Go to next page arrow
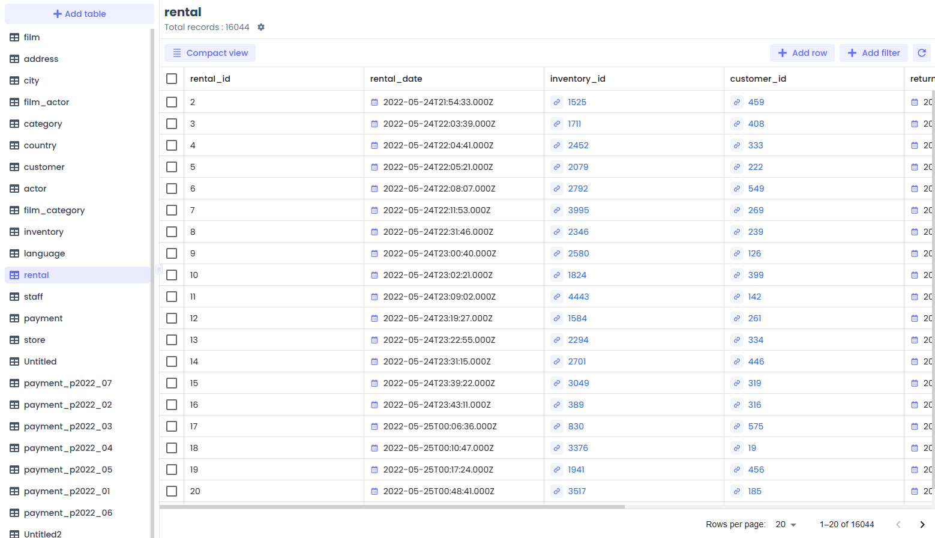This screenshot has height=538, width=935. [922, 524]
